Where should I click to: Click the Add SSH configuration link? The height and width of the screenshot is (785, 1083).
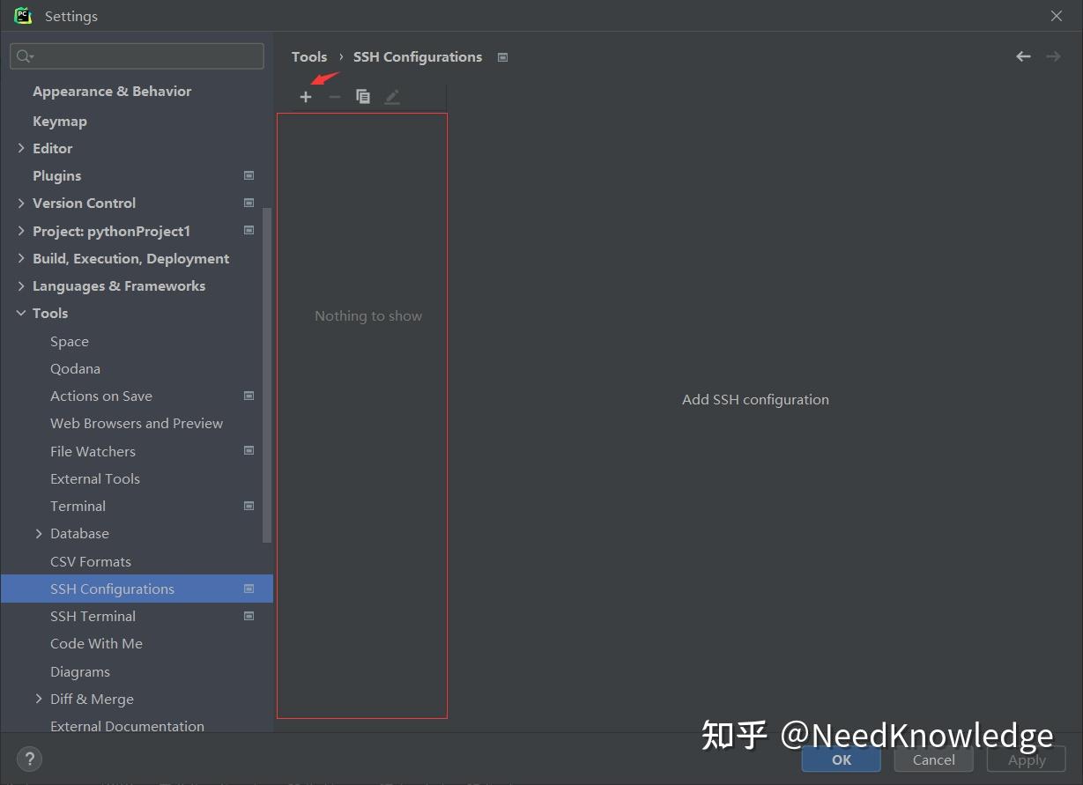(x=755, y=399)
